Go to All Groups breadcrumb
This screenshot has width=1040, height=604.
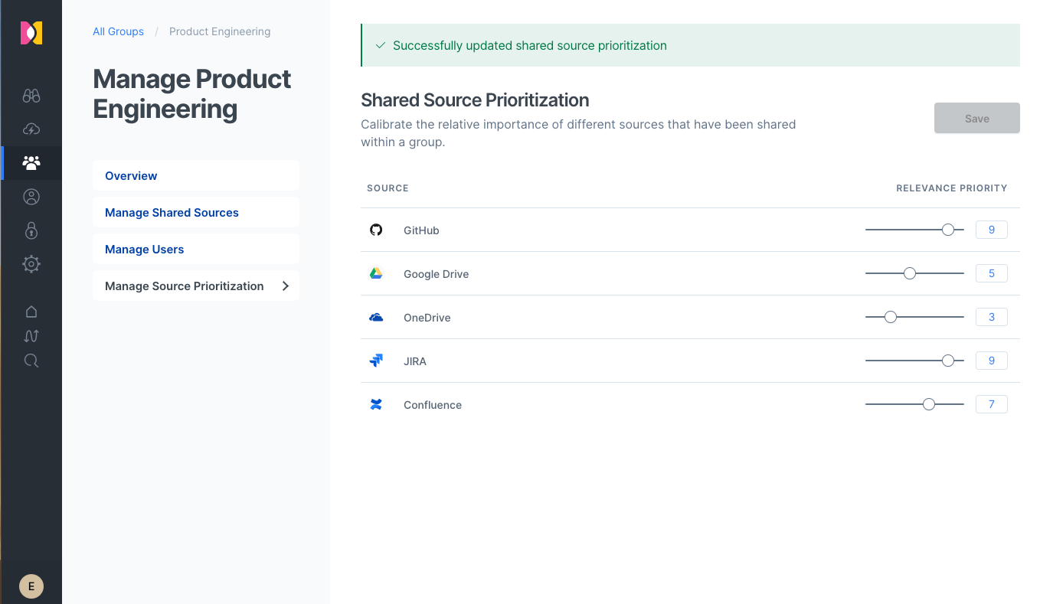coord(118,31)
